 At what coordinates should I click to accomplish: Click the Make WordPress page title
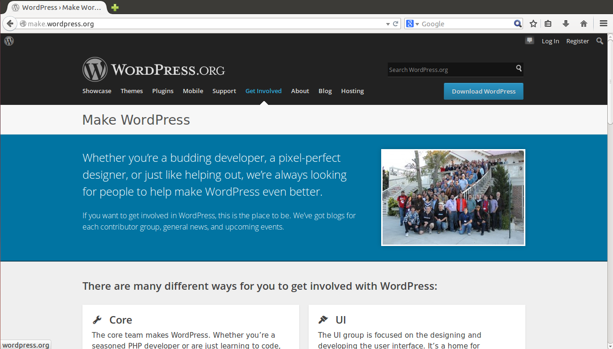[x=136, y=119]
